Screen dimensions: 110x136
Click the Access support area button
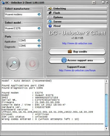(77, 60)
